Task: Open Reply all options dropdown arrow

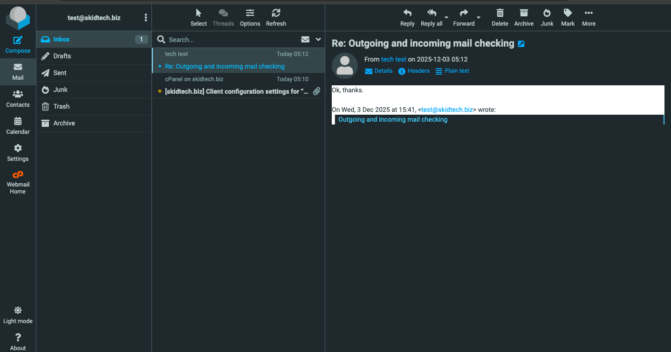Action: [x=446, y=18]
